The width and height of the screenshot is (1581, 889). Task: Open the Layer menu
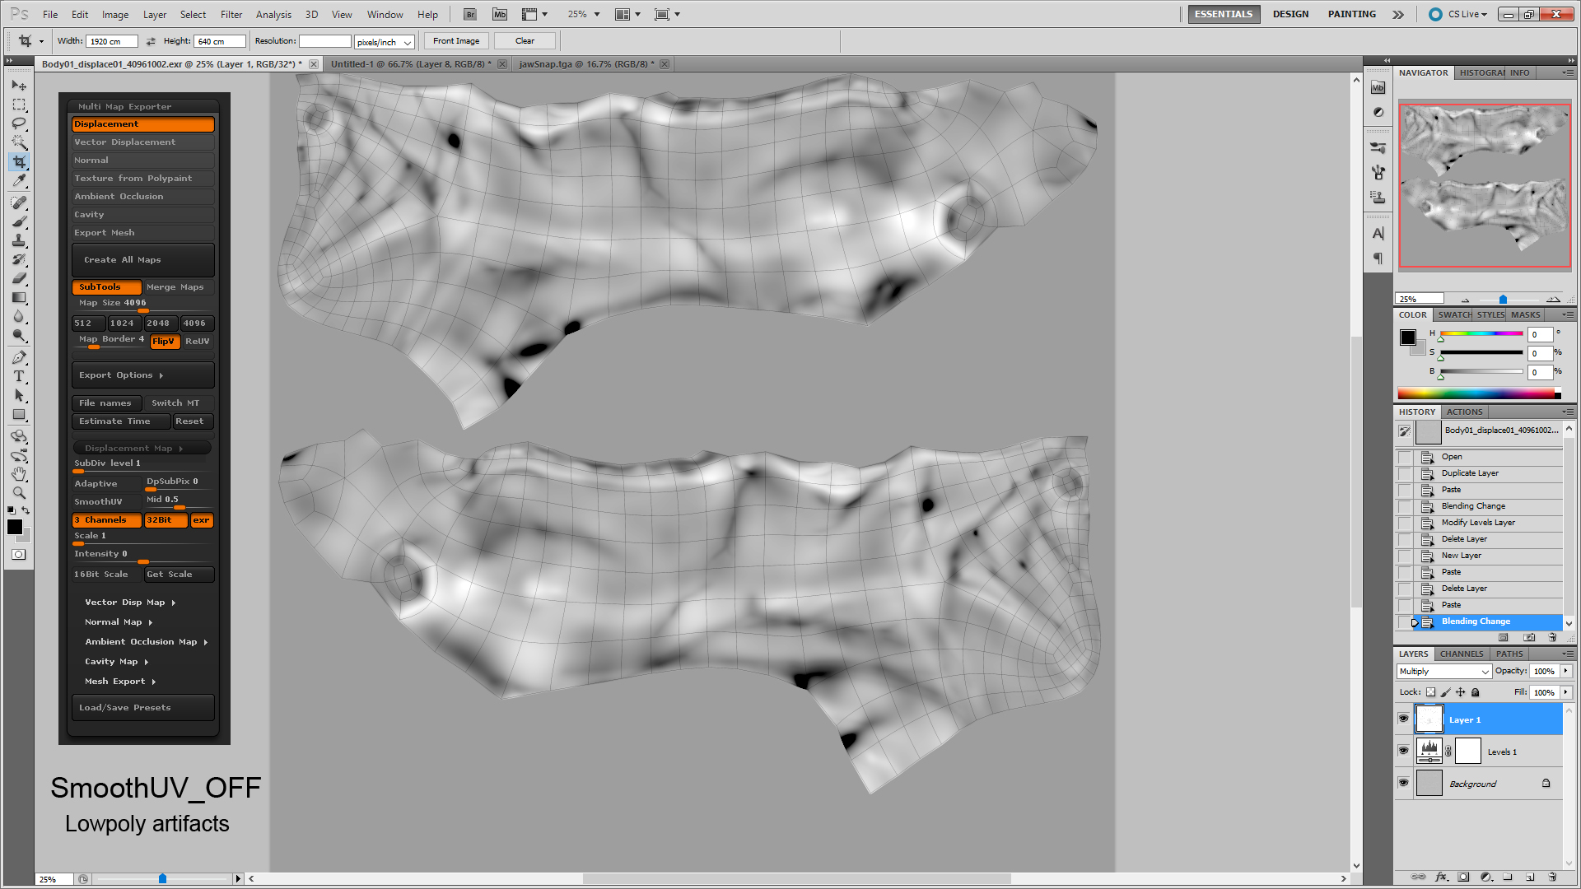(155, 14)
